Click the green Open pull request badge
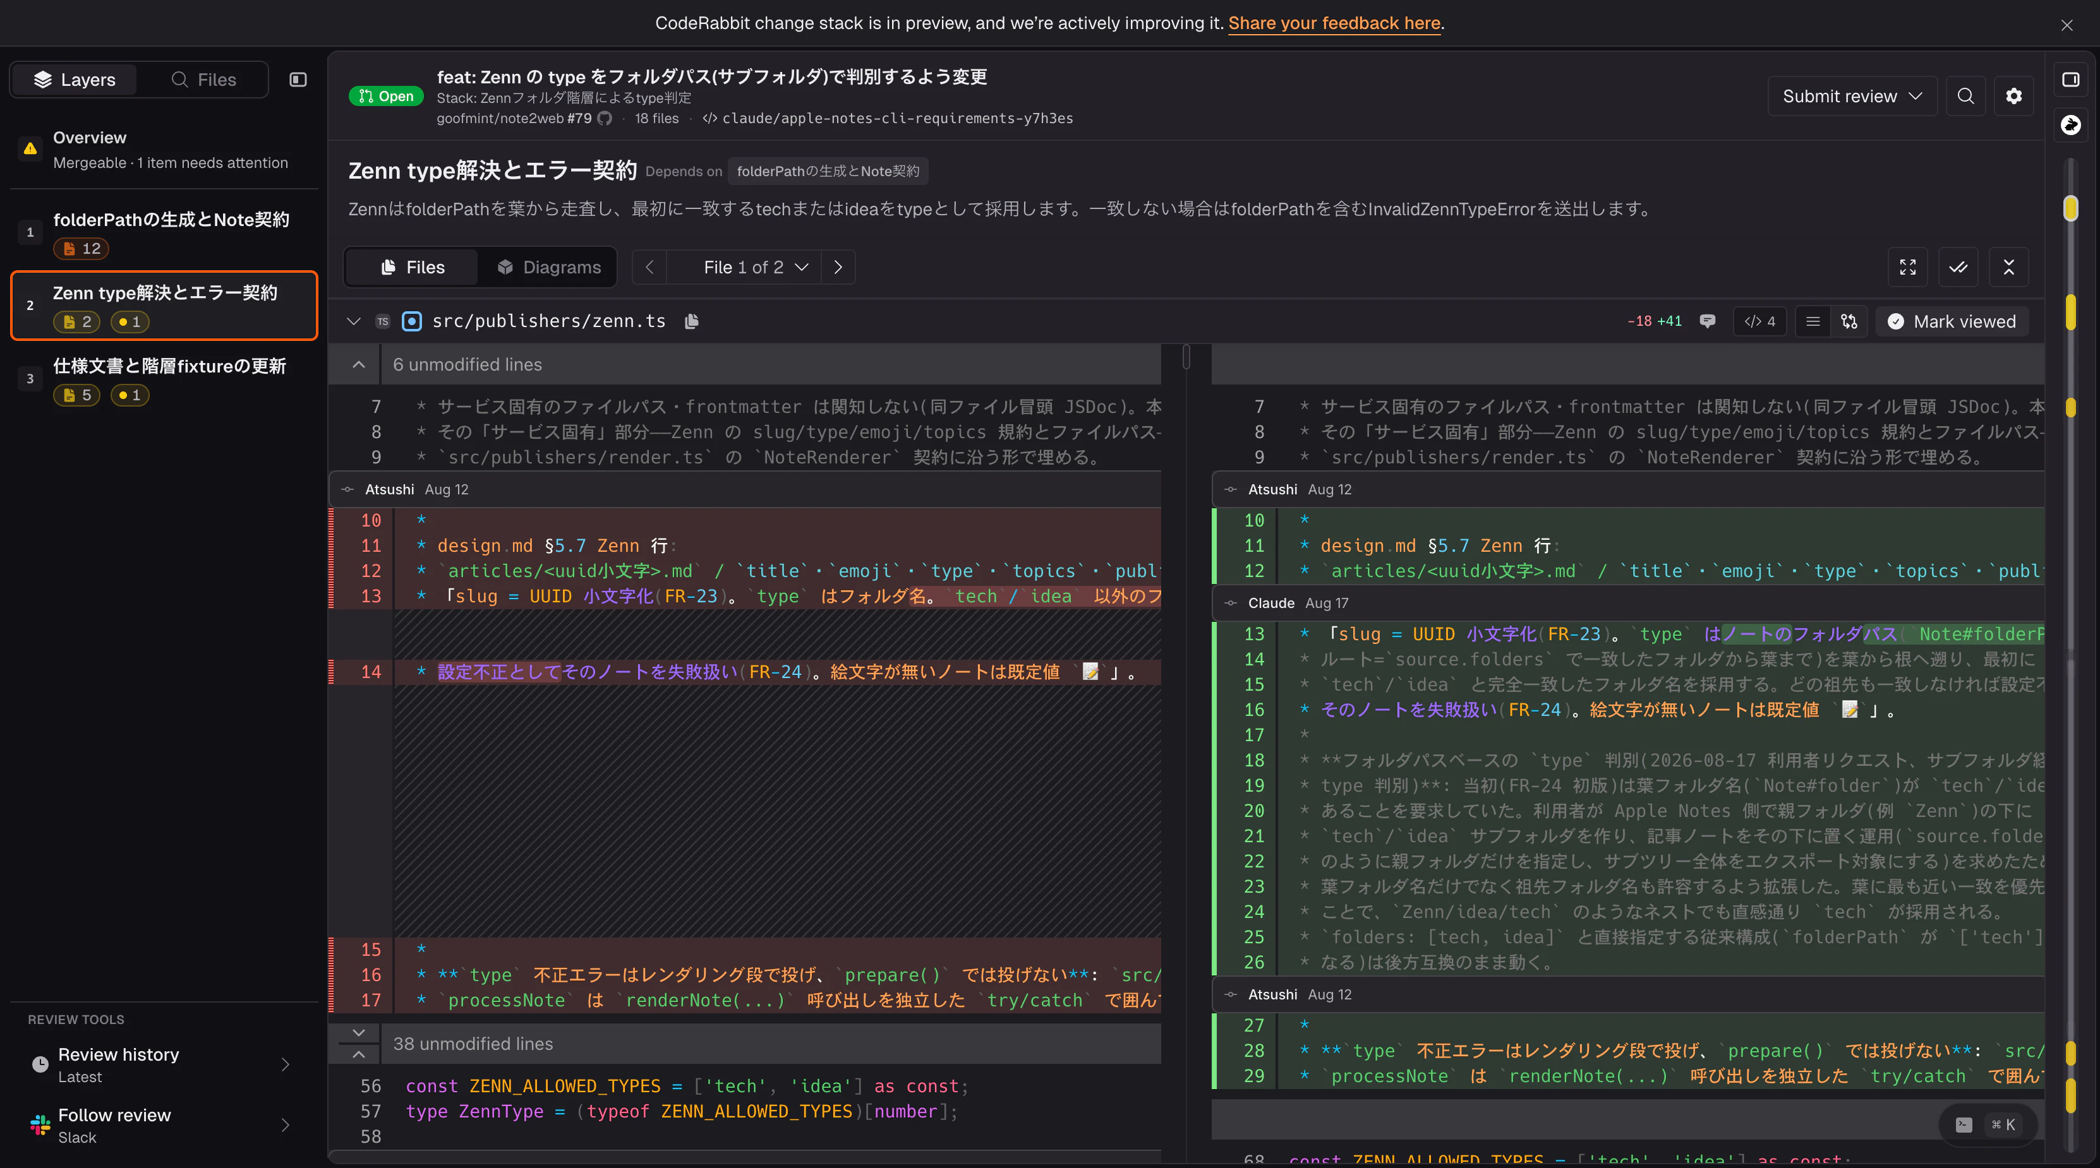2100x1168 pixels. pyautogui.click(x=387, y=96)
